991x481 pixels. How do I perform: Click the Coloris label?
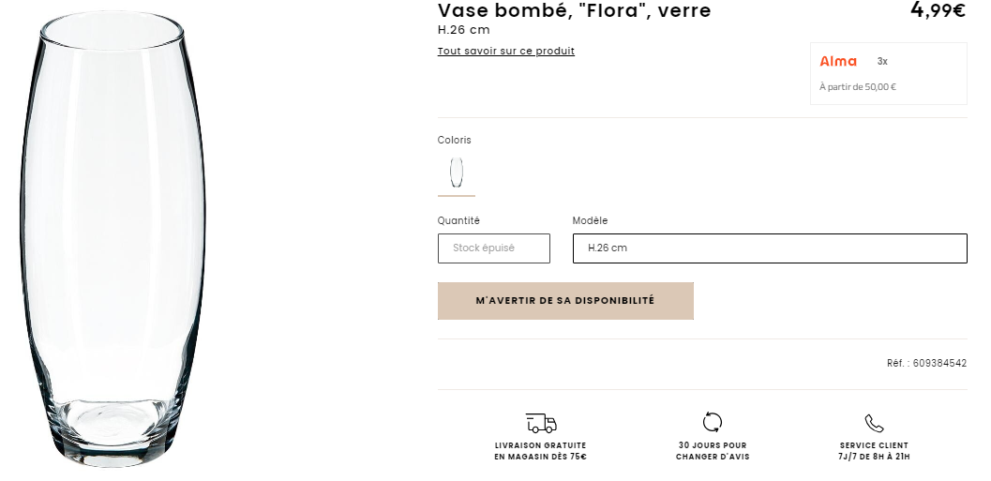(x=454, y=141)
